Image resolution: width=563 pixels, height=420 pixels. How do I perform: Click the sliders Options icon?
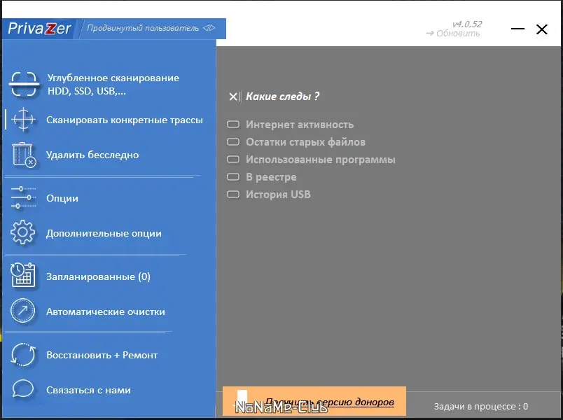(23, 198)
